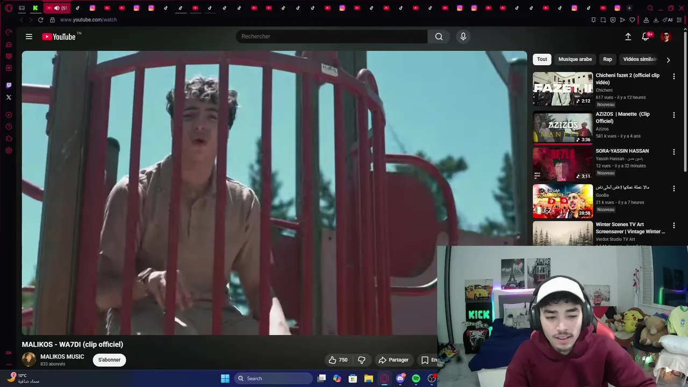Click the www.youtube.com/watch address bar
The width and height of the screenshot is (688, 387).
pos(89,20)
